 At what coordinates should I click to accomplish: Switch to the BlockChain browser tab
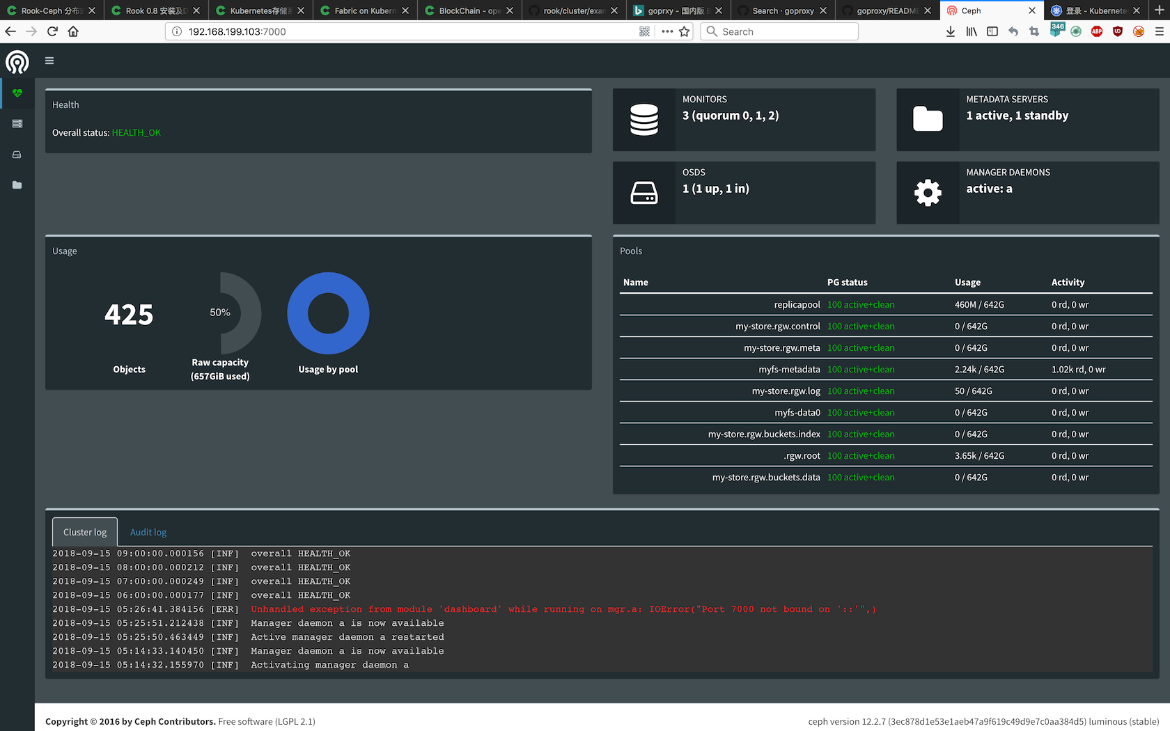point(470,10)
